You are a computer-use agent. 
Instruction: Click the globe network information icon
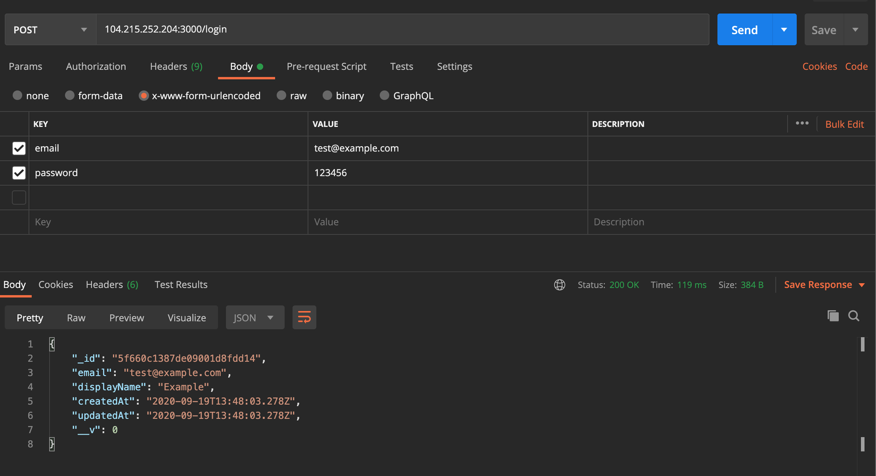pos(560,285)
